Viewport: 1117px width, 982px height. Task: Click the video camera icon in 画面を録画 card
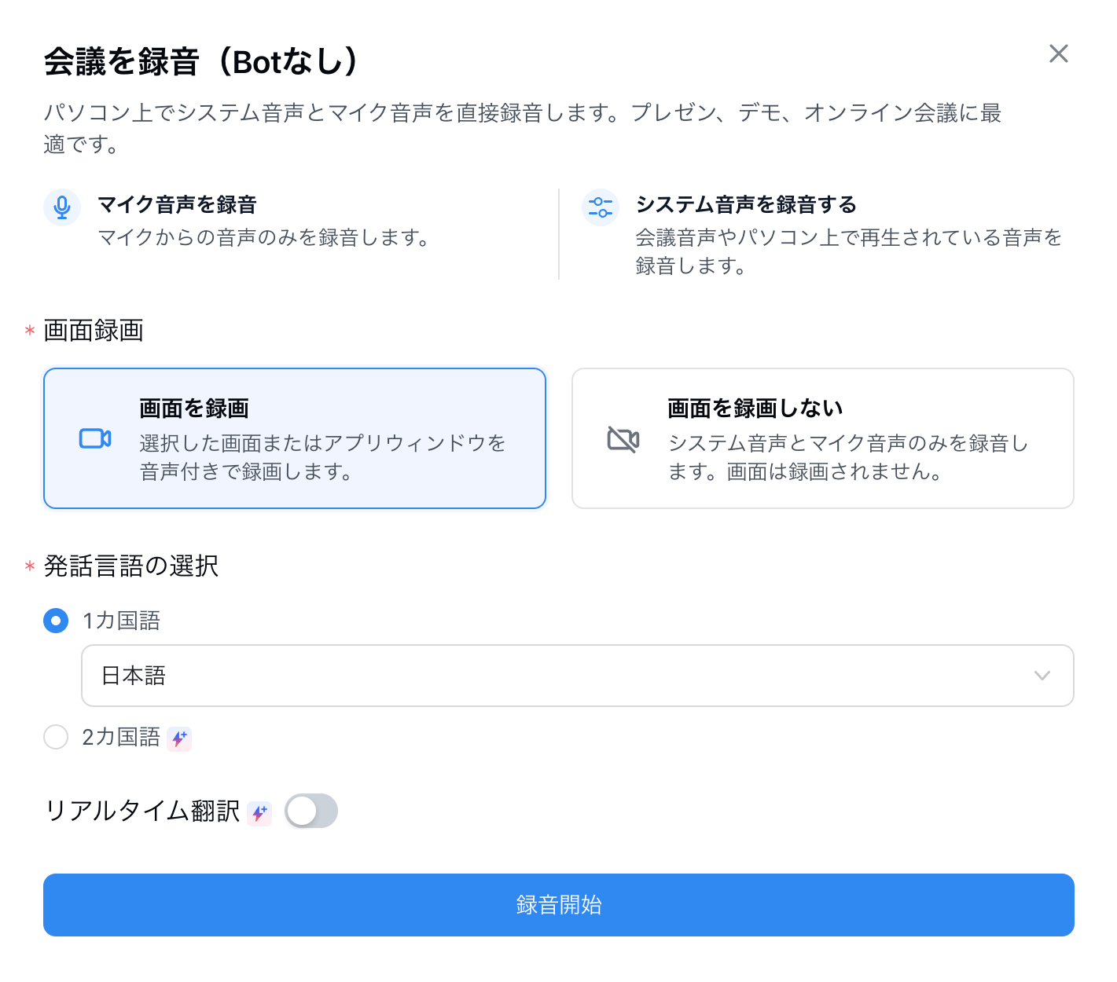coord(95,438)
